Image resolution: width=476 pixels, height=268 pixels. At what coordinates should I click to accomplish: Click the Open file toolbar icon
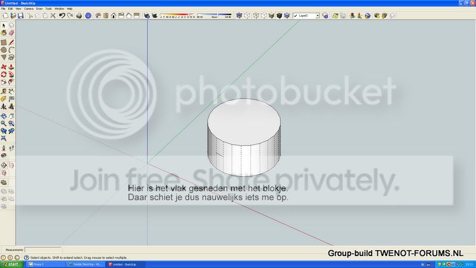coord(13,15)
